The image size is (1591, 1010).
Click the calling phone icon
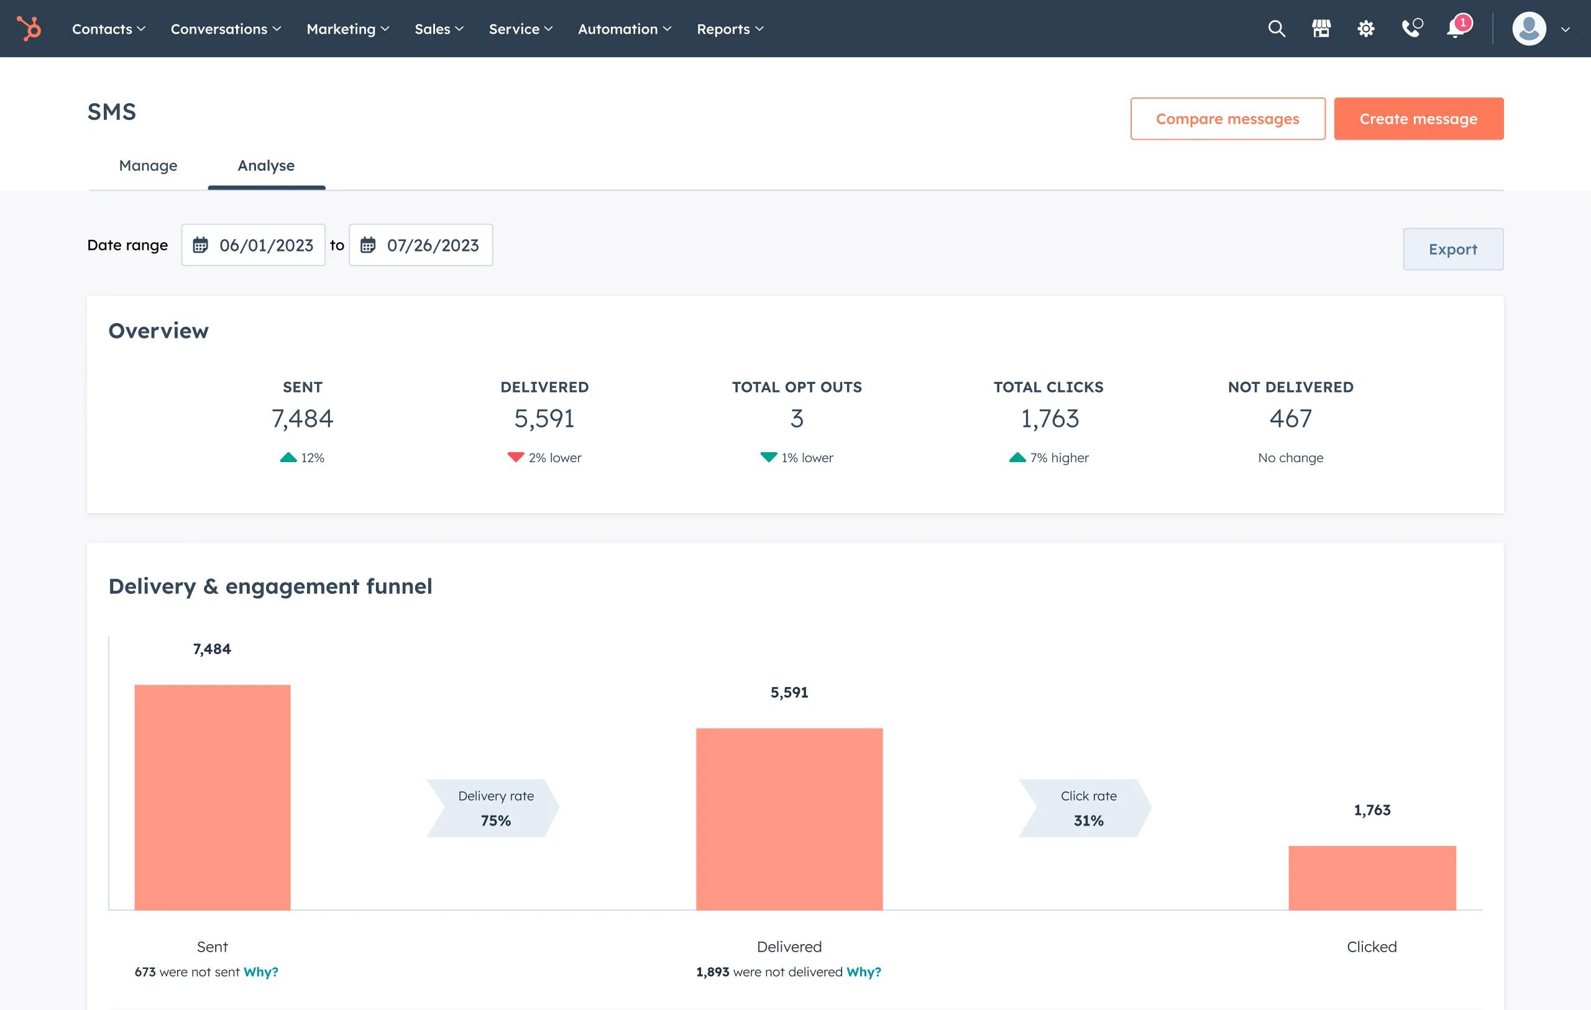point(1411,29)
